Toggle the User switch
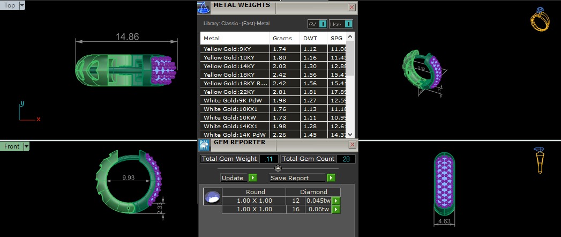The width and height of the screenshot is (561, 237). pyautogui.click(x=349, y=24)
